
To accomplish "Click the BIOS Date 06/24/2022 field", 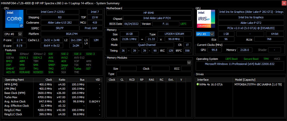I will coord(132,24).
